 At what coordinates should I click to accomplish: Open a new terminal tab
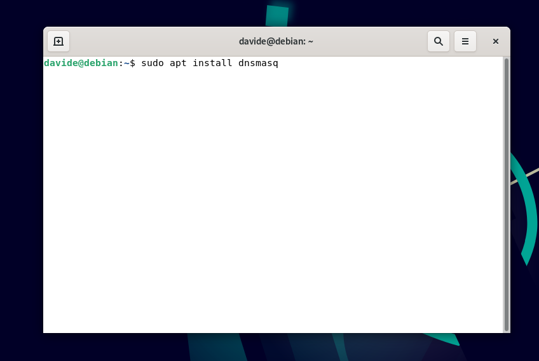click(58, 41)
